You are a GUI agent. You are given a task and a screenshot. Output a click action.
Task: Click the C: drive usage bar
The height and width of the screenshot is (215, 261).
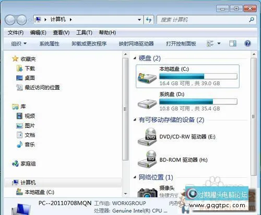[x=198, y=76]
